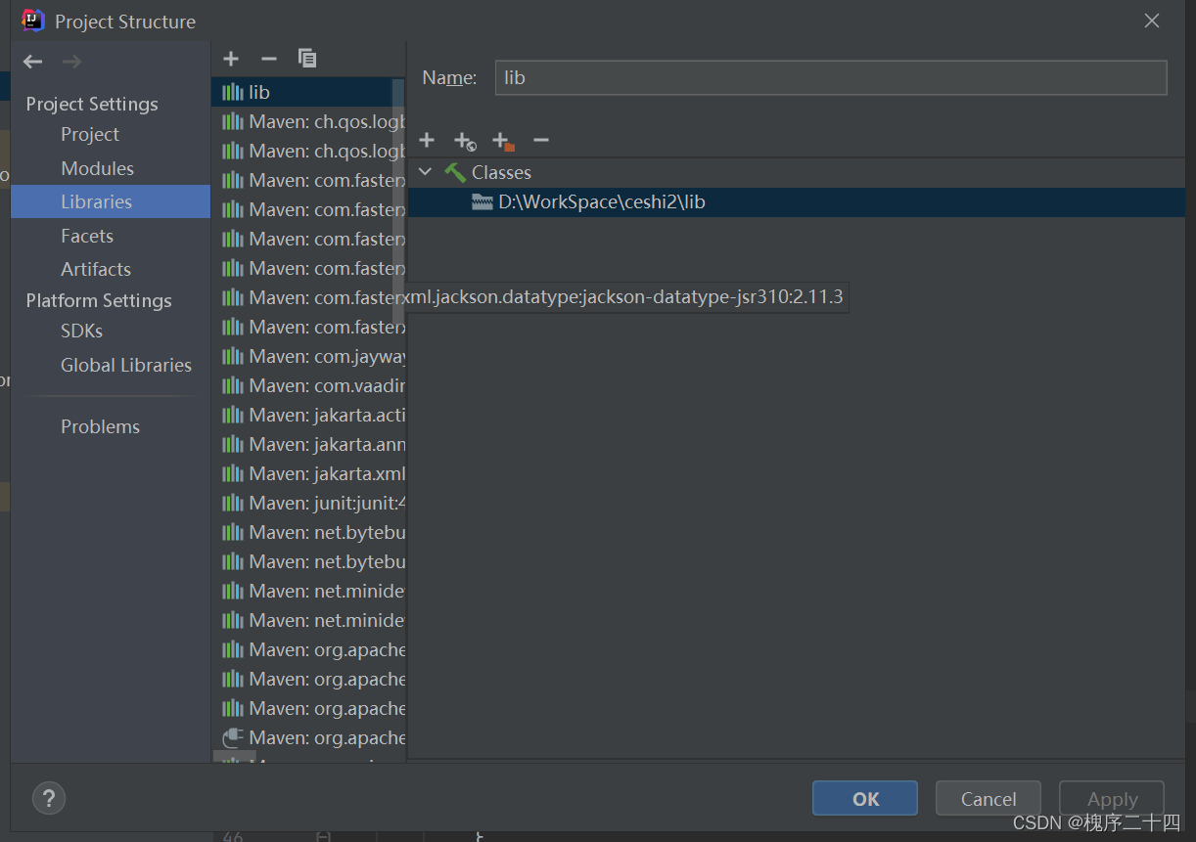Click the Cancel button
The image size is (1196, 842).
point(989,798)
